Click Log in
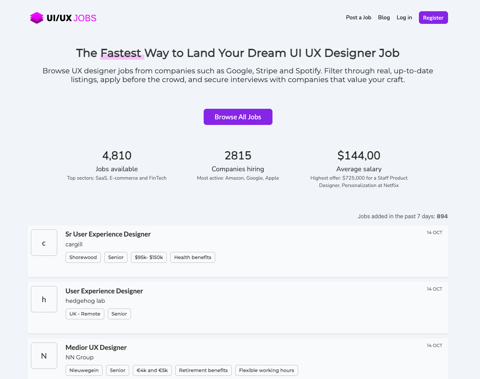The width and height of the screenshot is (480, 379). pyautogui.click(x=404, y=17)
